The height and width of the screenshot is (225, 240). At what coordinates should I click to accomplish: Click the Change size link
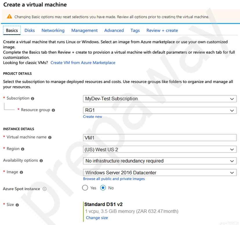coord(97,218)
